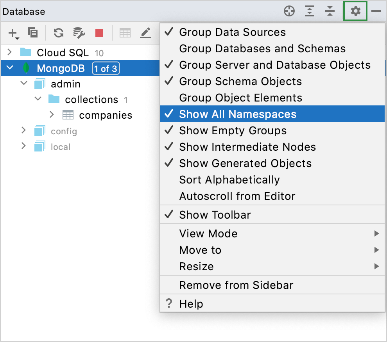Open Help from the options menu

coord(191,304)
